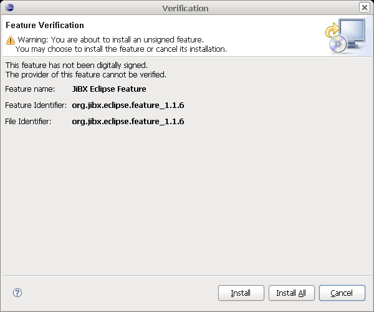Click 'This feature has not been digitally signed' text

[x=76, y=65]
